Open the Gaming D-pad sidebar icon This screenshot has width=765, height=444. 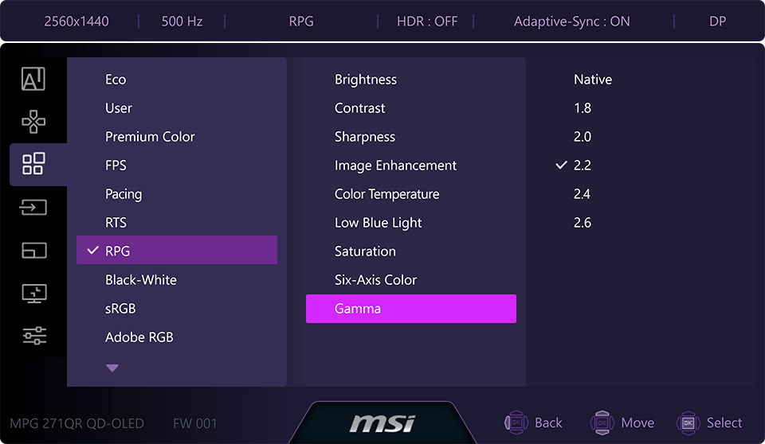pos(33,122)
